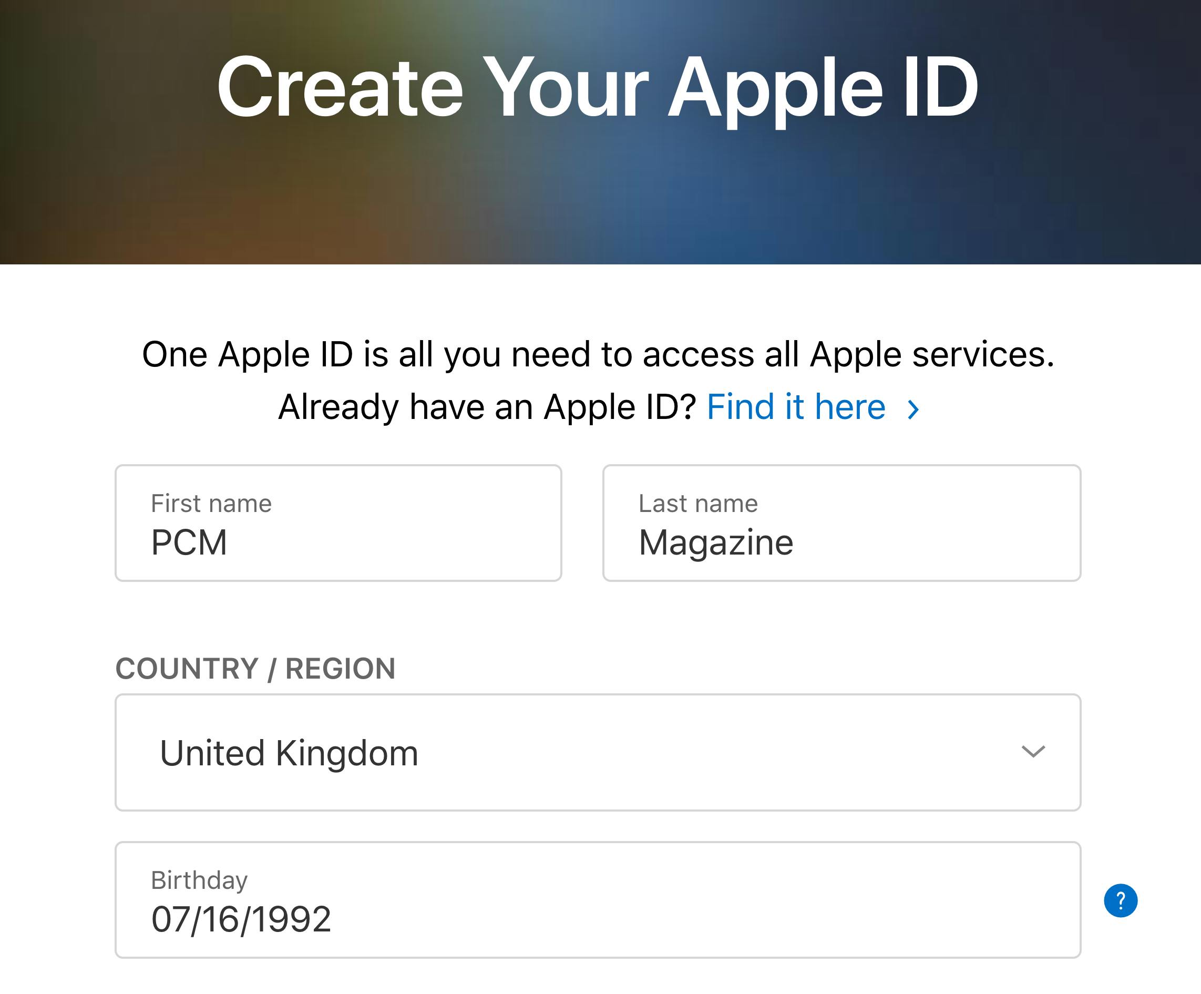Click the arrow after Find it here
The image size is (1201, 994).
pyautogui.click(x=913, y=409)
